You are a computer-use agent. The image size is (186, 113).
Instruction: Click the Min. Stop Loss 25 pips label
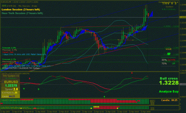pos(28,6)
